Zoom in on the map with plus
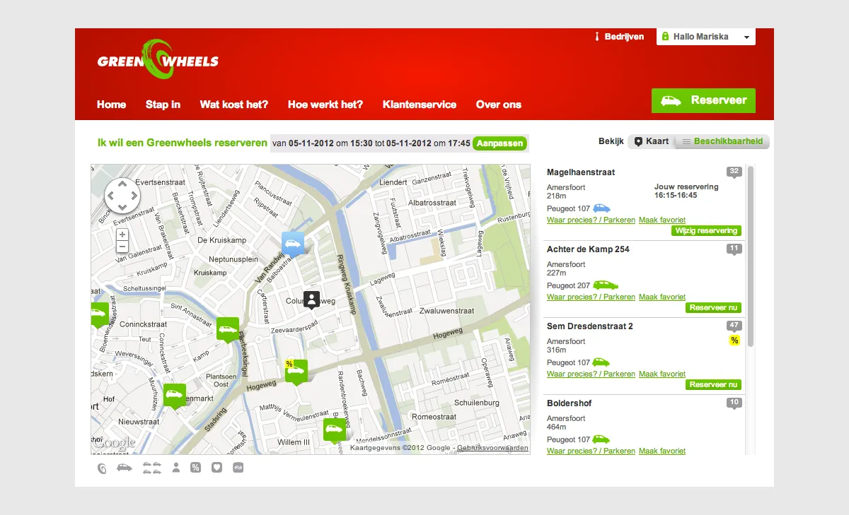This screenshot has height=515, width=849. (x=122, y=235)
